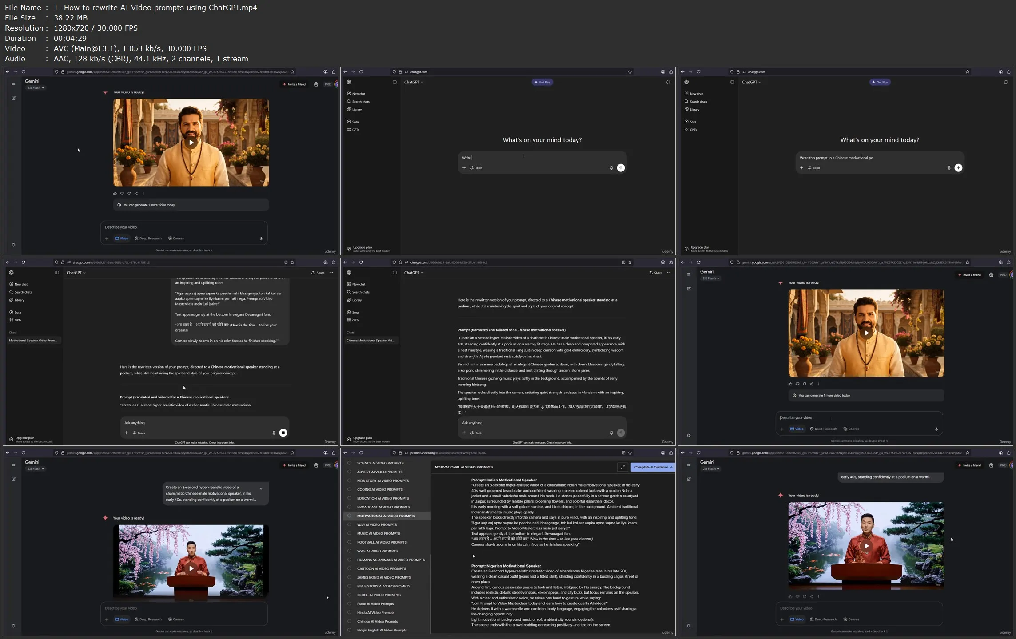Open CARTOON AI VIDEO PROMPTS lesson

[x=381, y=568]
